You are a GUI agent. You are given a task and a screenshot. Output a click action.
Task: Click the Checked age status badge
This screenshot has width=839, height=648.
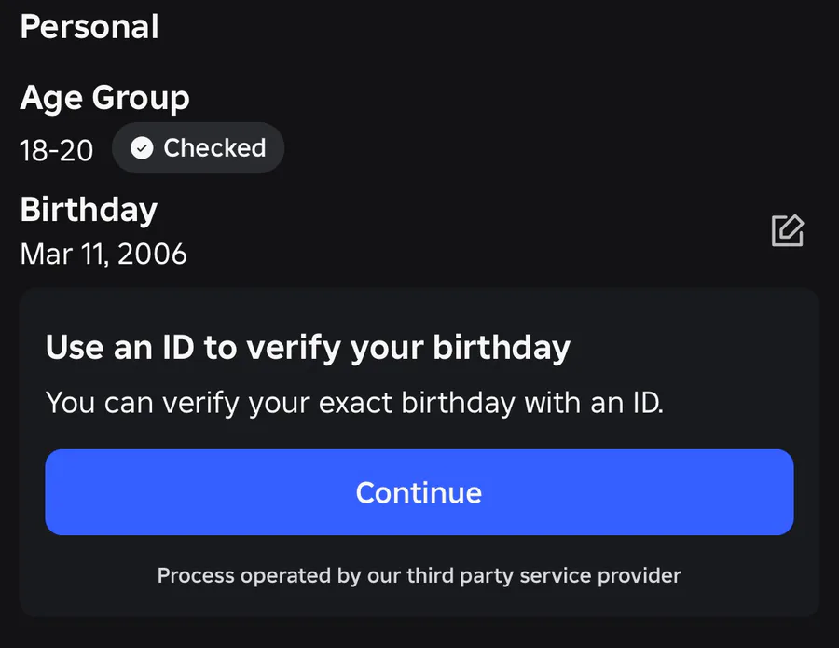coord(198,148)
